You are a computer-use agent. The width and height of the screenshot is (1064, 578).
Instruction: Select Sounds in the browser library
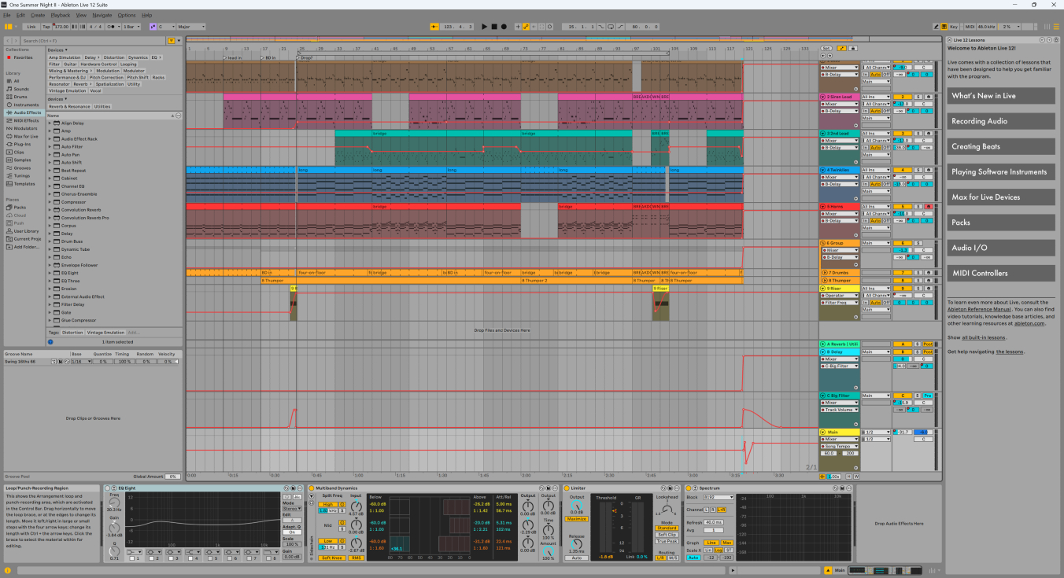click(x=21, y=89)
